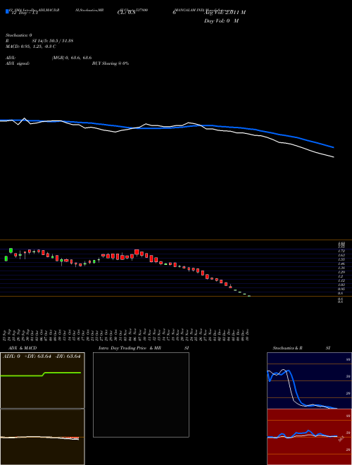This screenshot has width=352, height=465.
Task: Click the 'ADX & MACD' panel title
Action: [x=23, y=348]
